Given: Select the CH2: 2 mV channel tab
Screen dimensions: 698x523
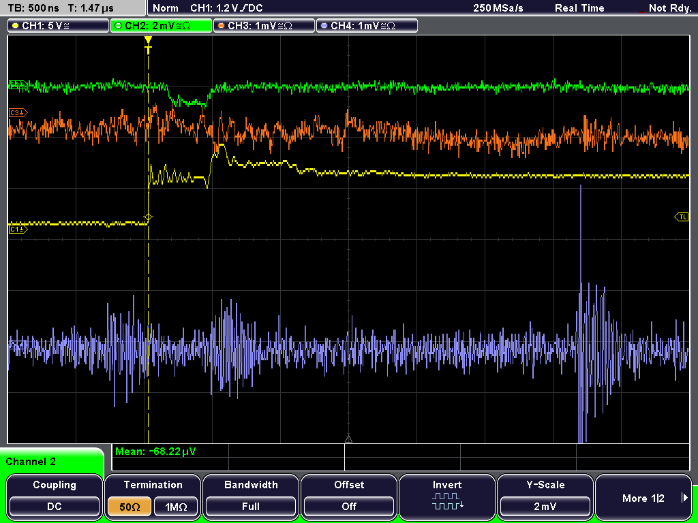Looking at the screenshot, I should 161,26.
